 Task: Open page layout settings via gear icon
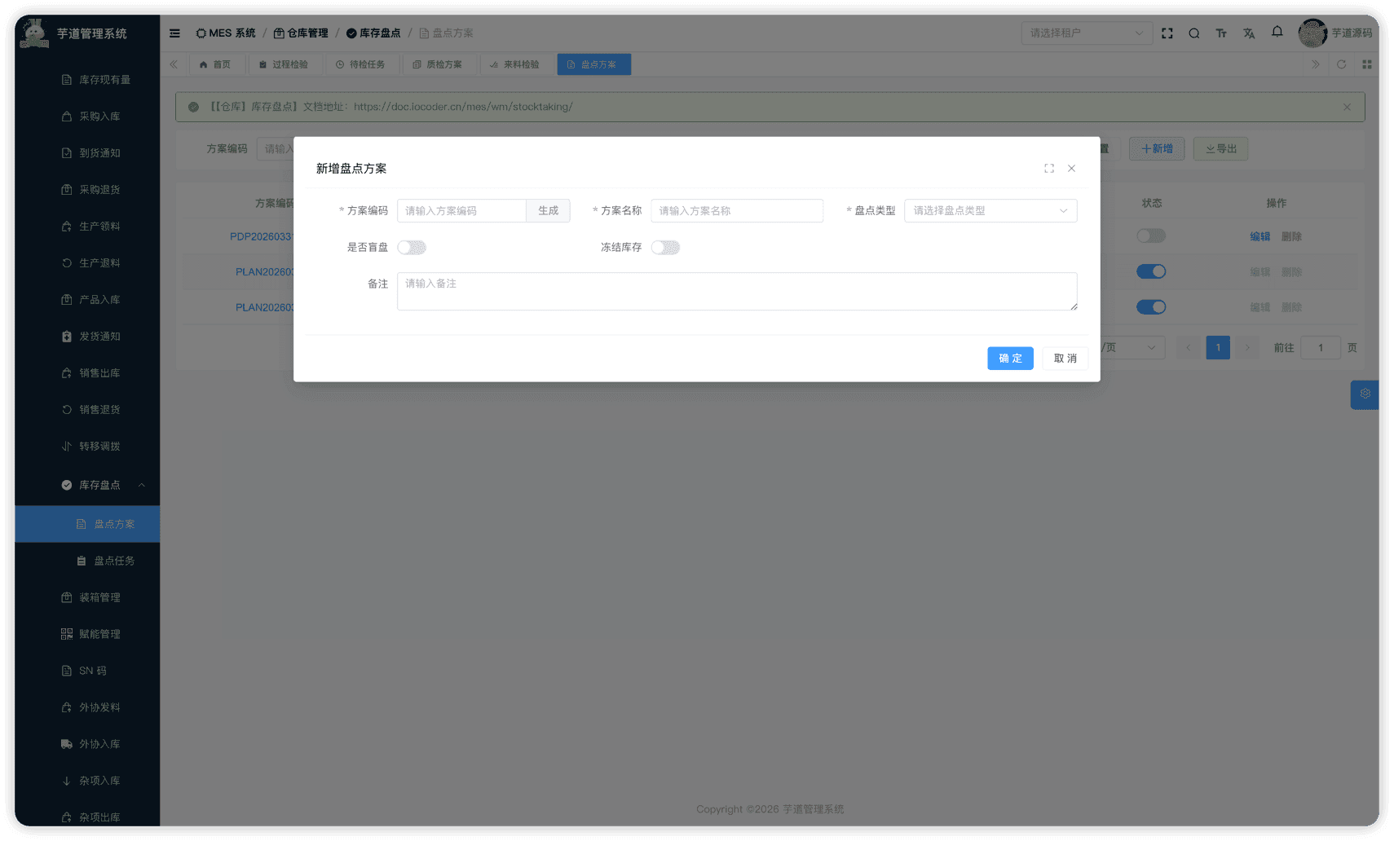pyautogui.click(x=1365, y=394)
